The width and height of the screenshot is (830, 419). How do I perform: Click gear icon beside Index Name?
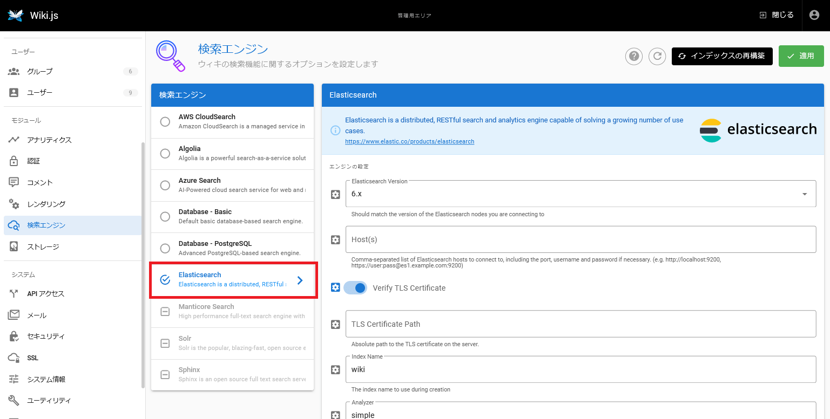point(335,369)
